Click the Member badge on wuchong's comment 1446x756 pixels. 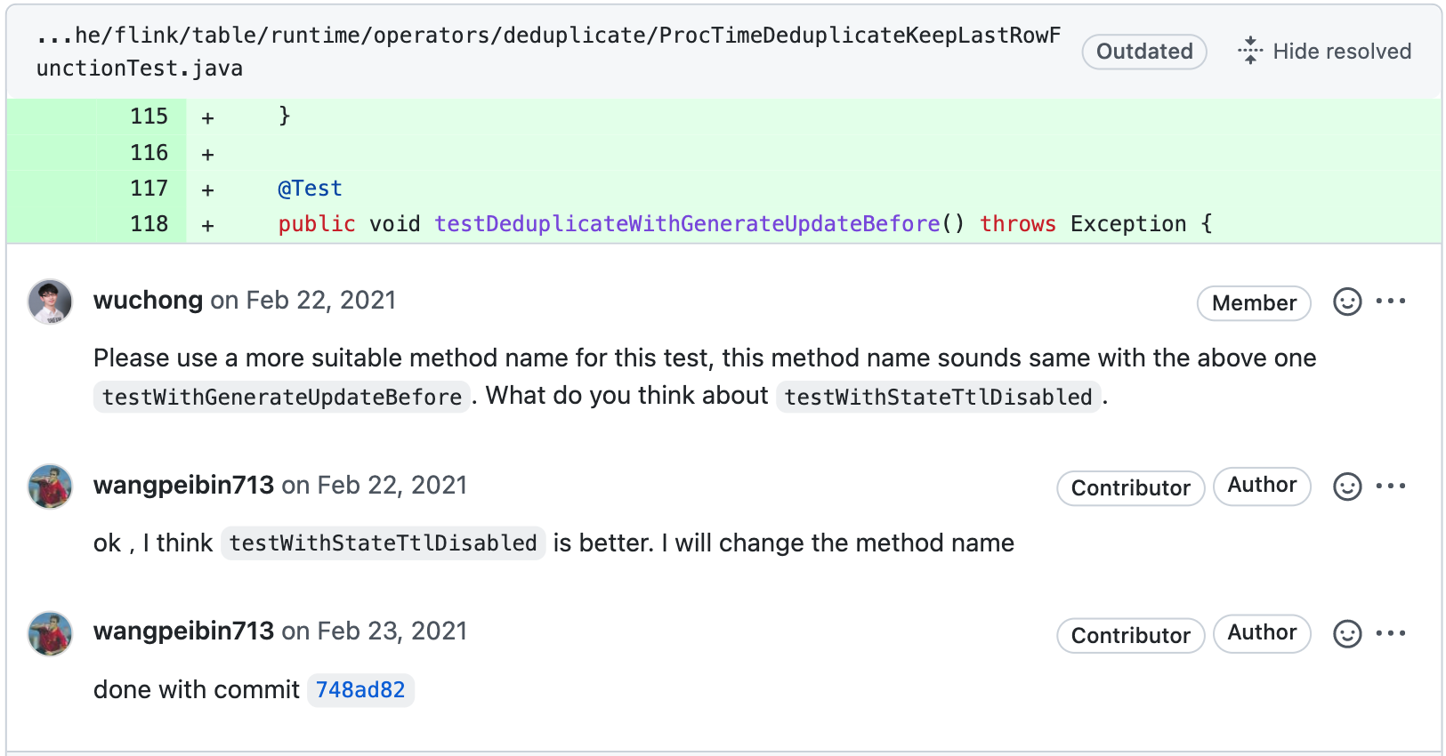(1254, 303)
